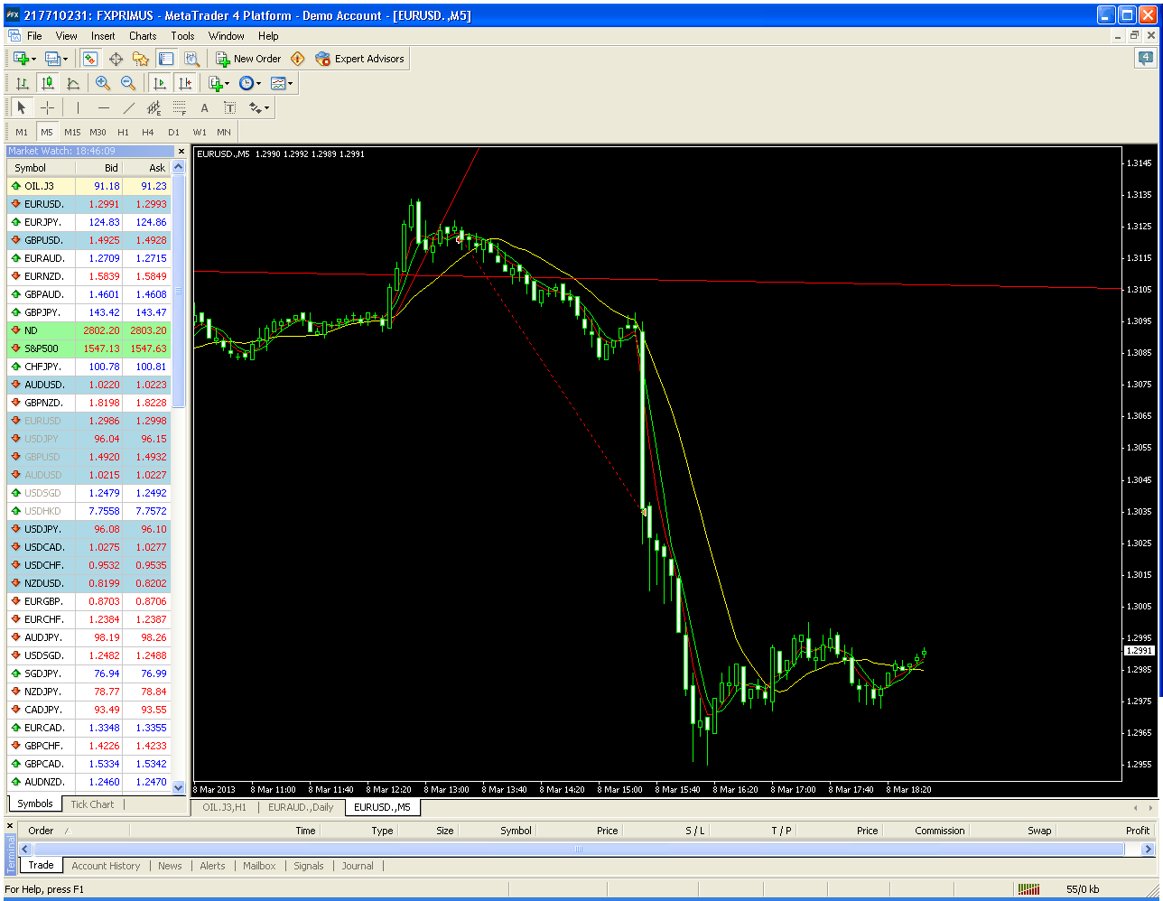The width and height of the screenshot is (1163, 901).
Task: Select the Vertical Line drawing tool
Action: click(x=78, y=107)
